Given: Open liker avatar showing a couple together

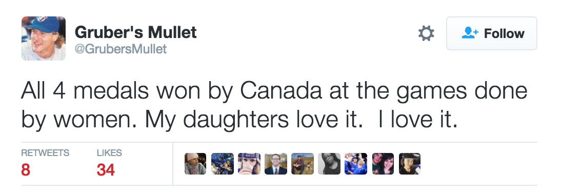Looking at the screenshot, I should [383, 164].
